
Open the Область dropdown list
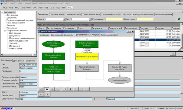(x=65, y=19)
